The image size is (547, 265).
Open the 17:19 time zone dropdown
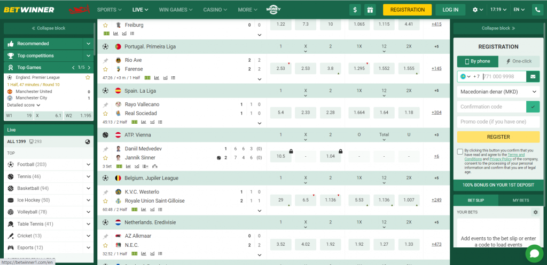[498, 10]
